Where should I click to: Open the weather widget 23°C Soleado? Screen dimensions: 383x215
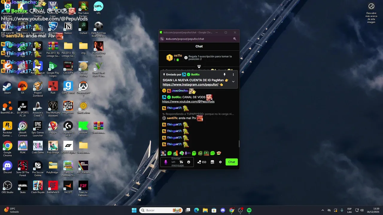(x=11, y=210)
